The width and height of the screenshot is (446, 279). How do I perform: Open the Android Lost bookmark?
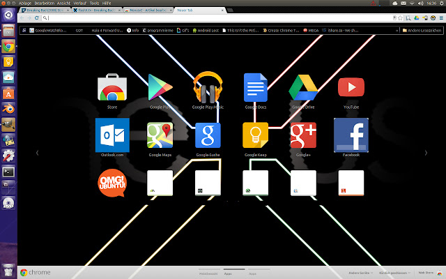click(x=206, y=31)
